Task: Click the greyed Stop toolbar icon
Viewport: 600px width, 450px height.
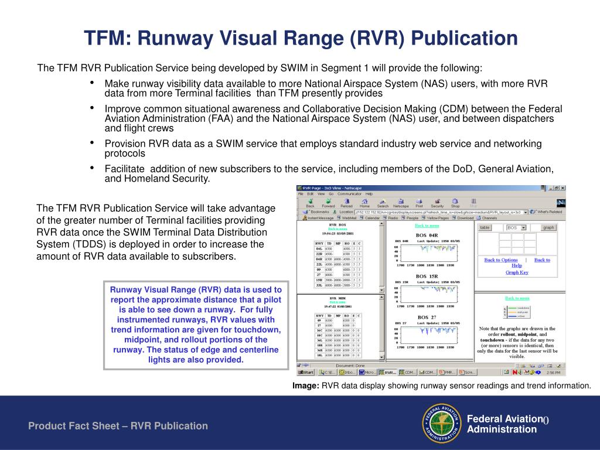Action: pyautogui.click(x=473, y=203)
